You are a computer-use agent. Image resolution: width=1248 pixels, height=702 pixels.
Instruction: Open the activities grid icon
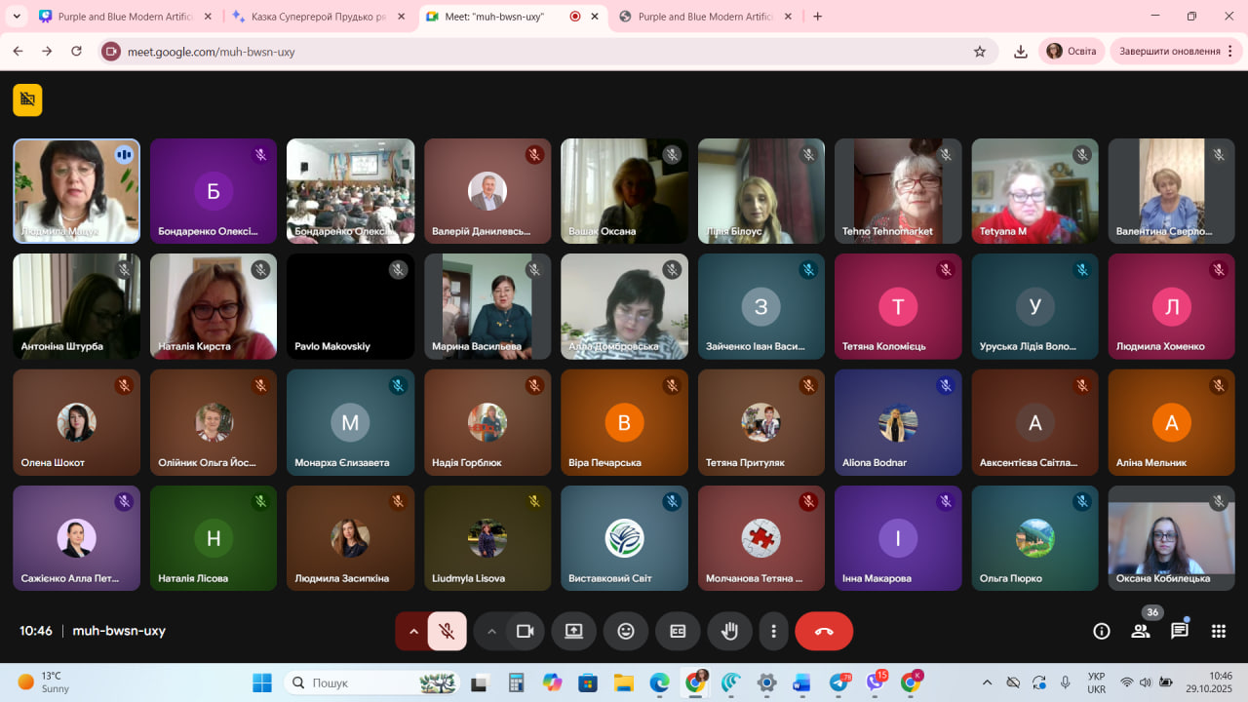pos(1218,631)
